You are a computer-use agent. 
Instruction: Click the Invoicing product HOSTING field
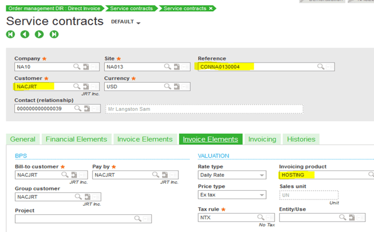point(321,175)
